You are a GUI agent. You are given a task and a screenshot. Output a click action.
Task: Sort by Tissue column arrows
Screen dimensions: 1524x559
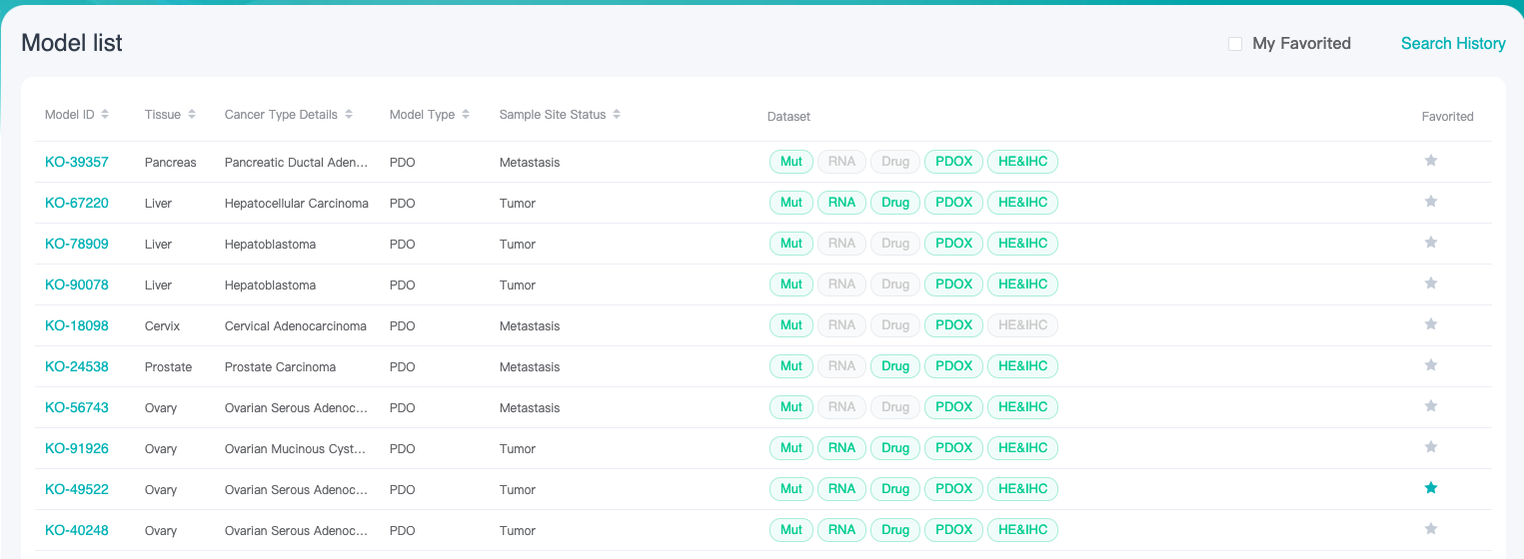(x=192, y=115)
